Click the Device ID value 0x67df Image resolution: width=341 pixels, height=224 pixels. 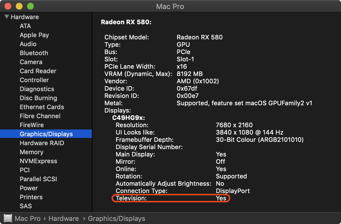coord(187,88)
